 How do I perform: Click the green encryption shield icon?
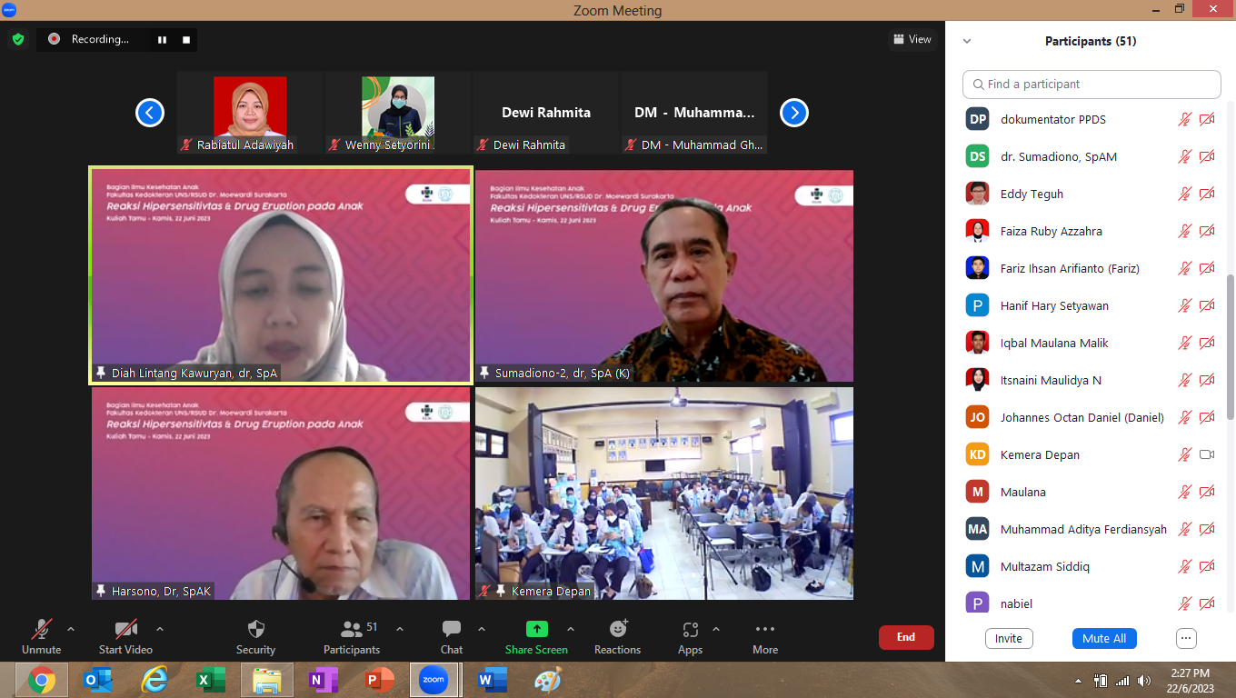(17, 39)
